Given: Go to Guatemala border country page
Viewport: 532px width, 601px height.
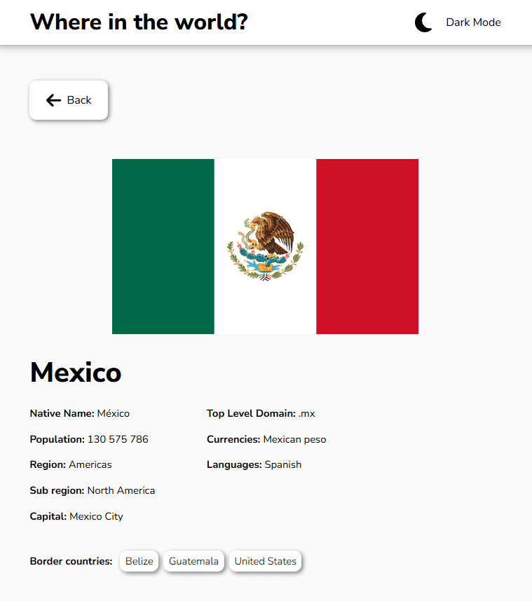Looking at the screenshot, I should [x=193, y=561].
